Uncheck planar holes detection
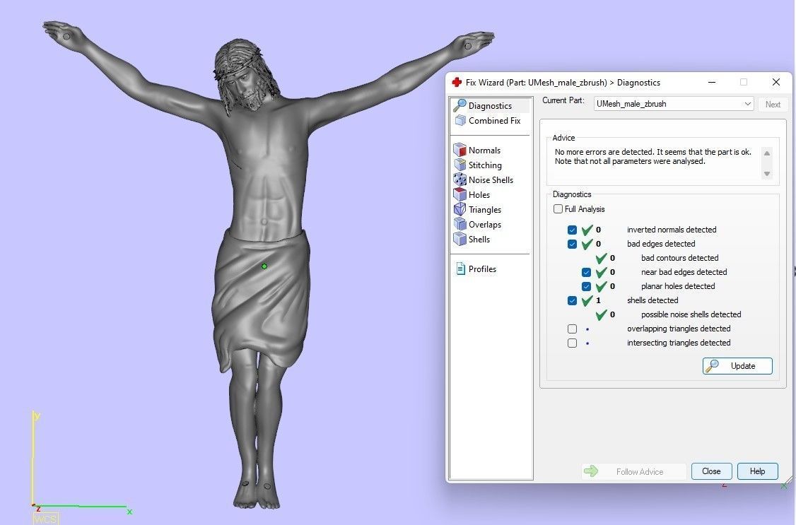 (x=586, y=287)
